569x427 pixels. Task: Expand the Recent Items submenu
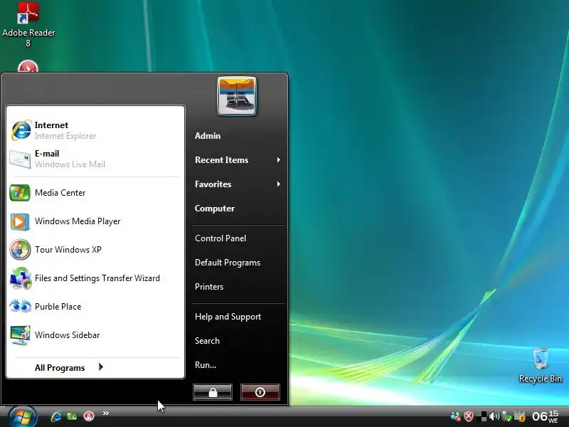click(238, 159)
